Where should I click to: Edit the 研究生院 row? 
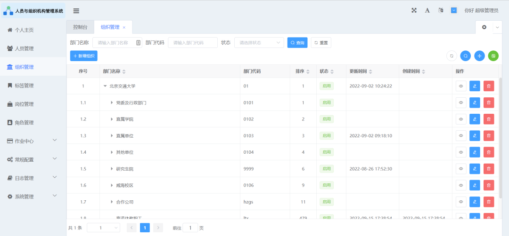(x=475, y=169)
